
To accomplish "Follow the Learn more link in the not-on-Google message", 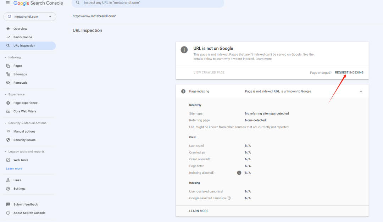I will click(x=263, y=59).
